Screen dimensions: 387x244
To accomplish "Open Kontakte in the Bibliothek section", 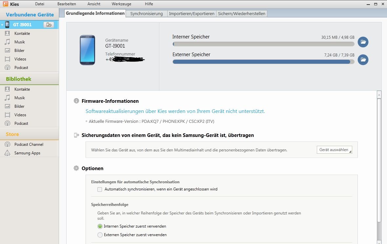I will coord(22,89).
